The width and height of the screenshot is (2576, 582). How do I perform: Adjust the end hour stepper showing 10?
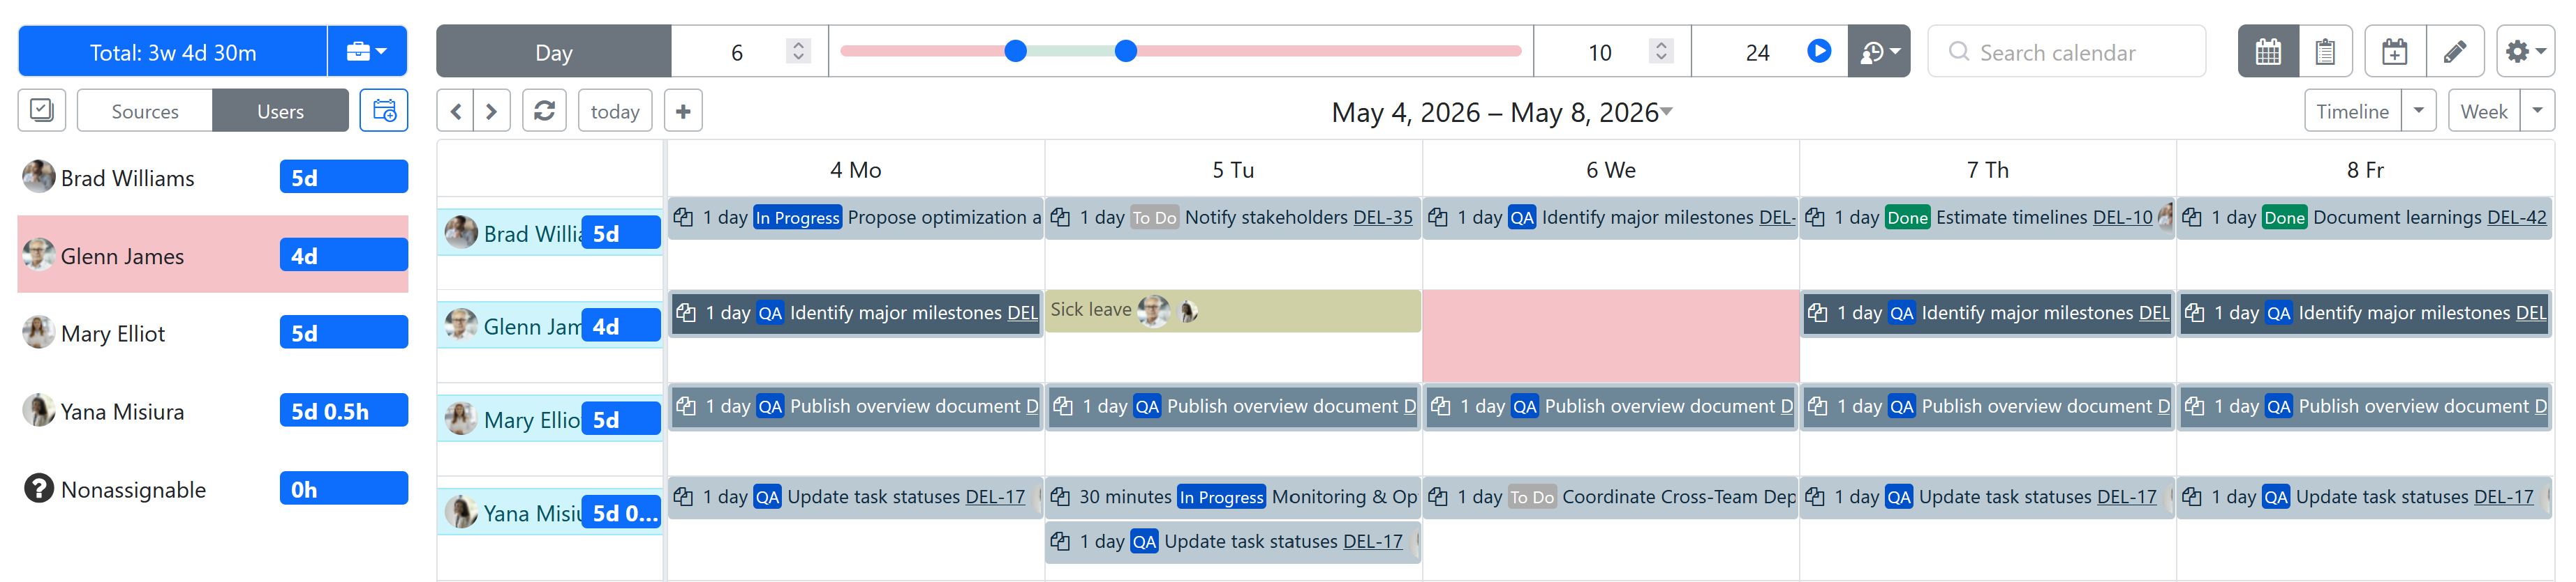tap(1661, 52)
